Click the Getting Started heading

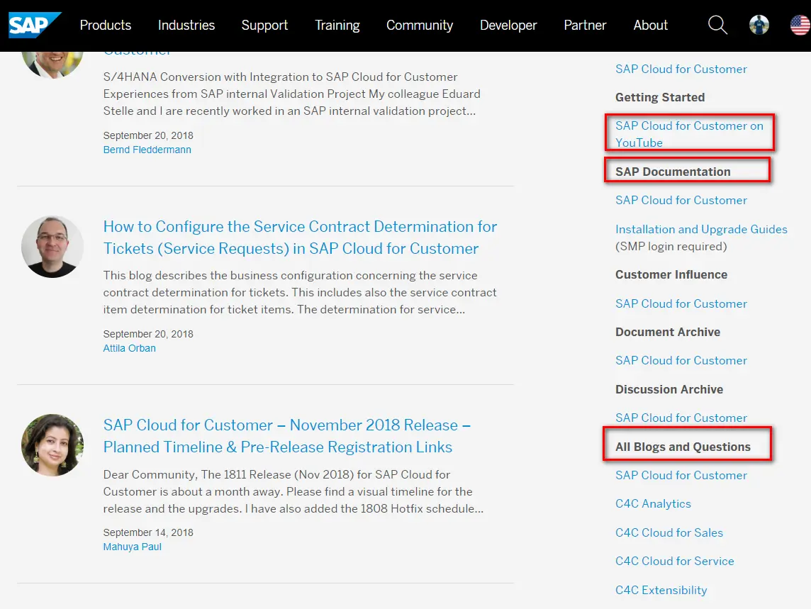coord(660,97)
